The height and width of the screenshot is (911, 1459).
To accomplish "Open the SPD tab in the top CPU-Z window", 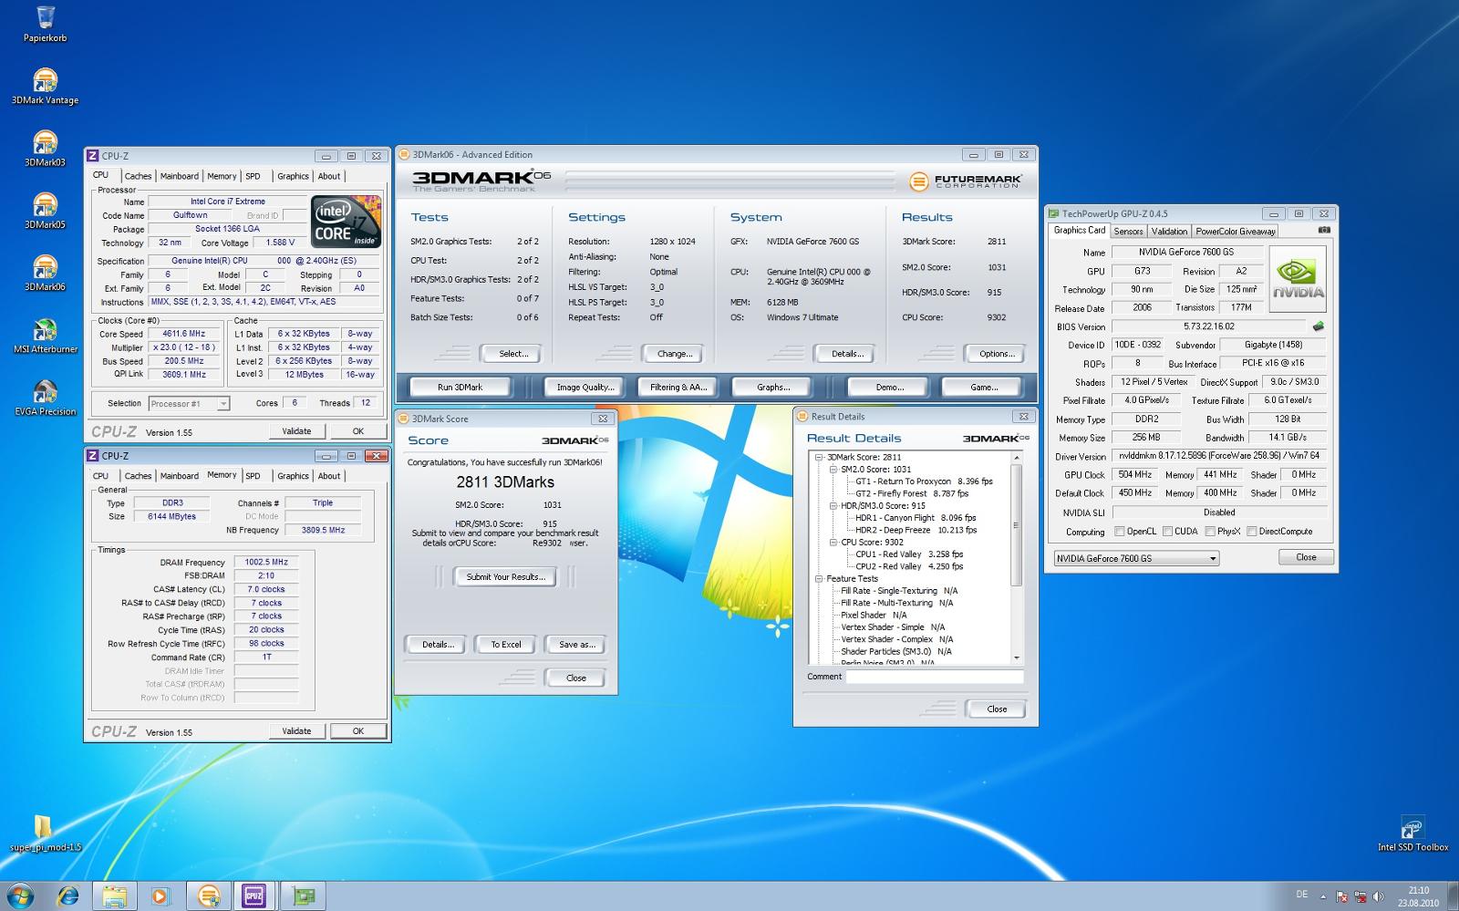I will click(x=253, y=176).
